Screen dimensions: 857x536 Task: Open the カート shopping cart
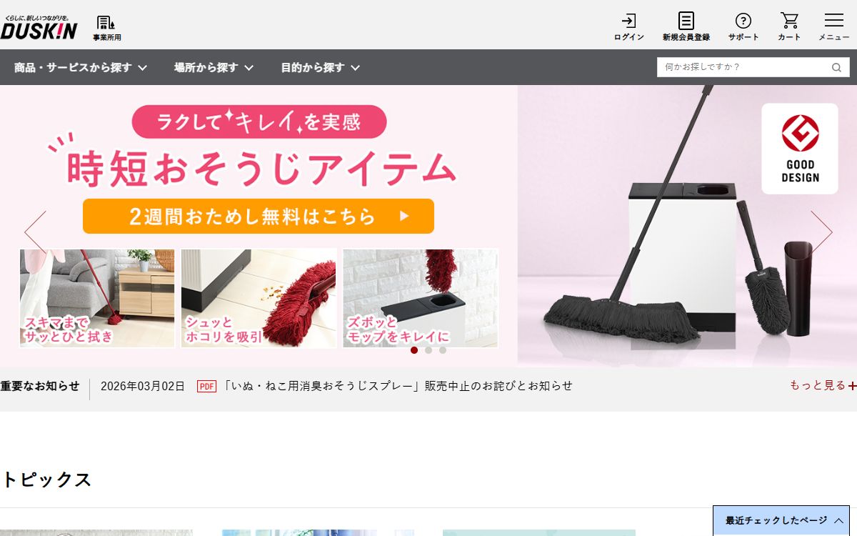pyautogui.click(x=789, y=27)
